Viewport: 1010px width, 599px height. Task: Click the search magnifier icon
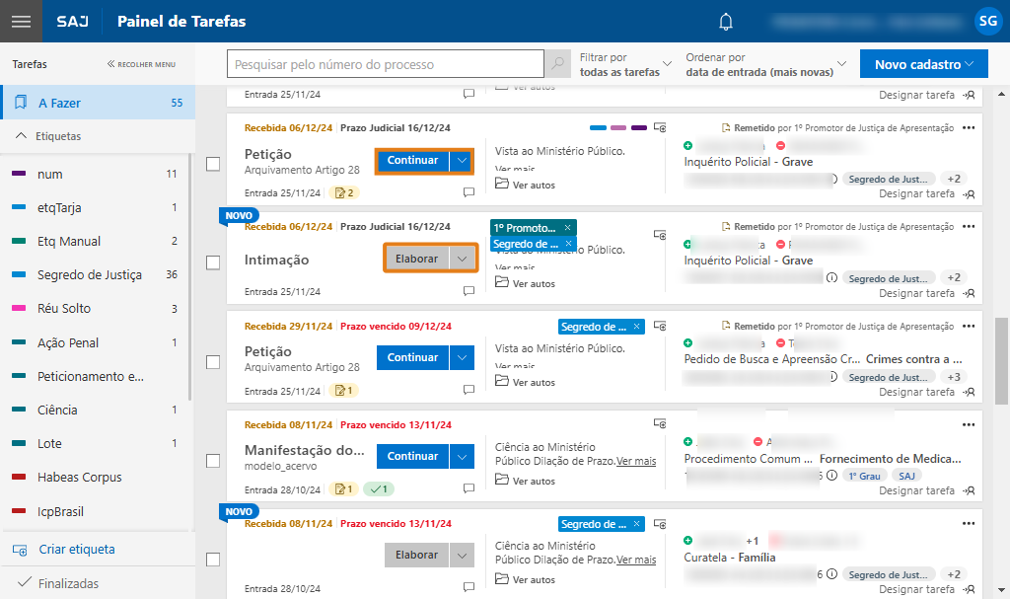[x=558, y=64]
